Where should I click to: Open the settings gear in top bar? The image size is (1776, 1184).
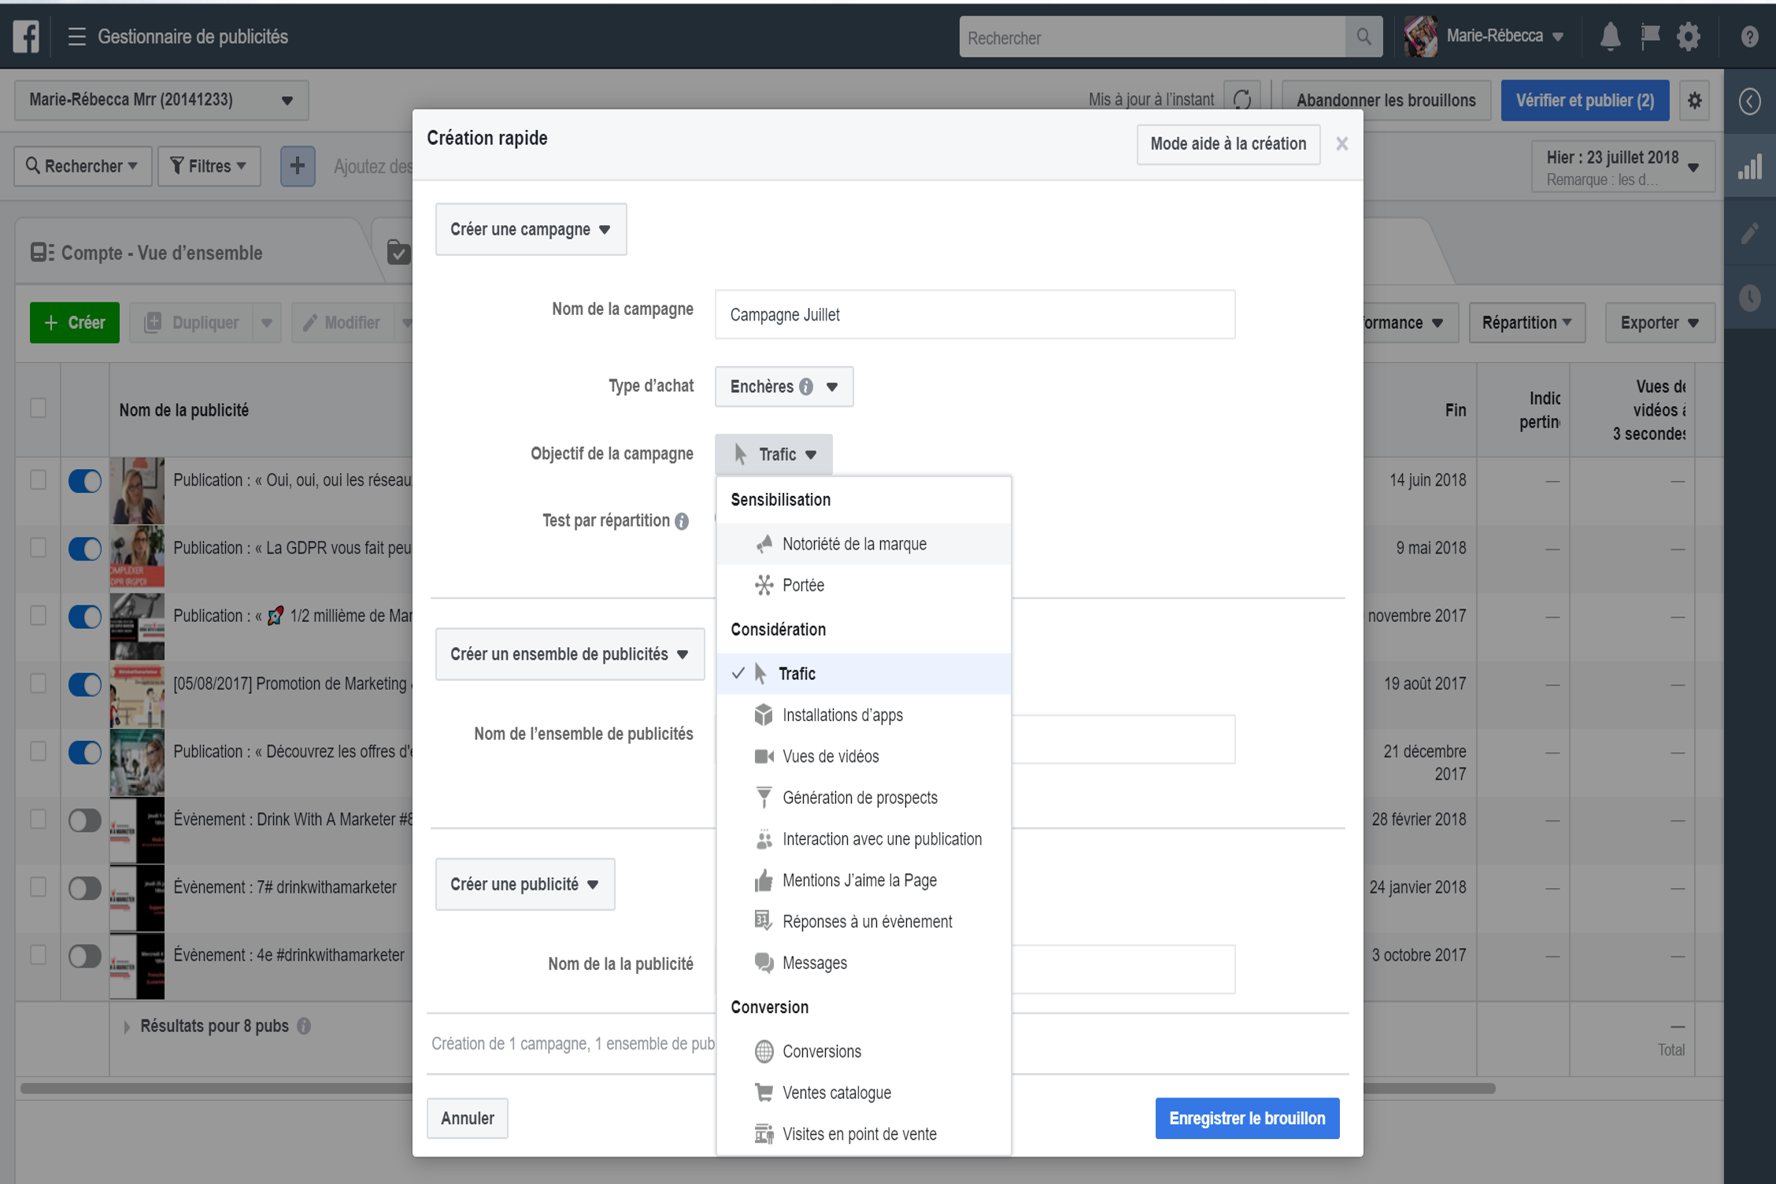[1689, 36]
